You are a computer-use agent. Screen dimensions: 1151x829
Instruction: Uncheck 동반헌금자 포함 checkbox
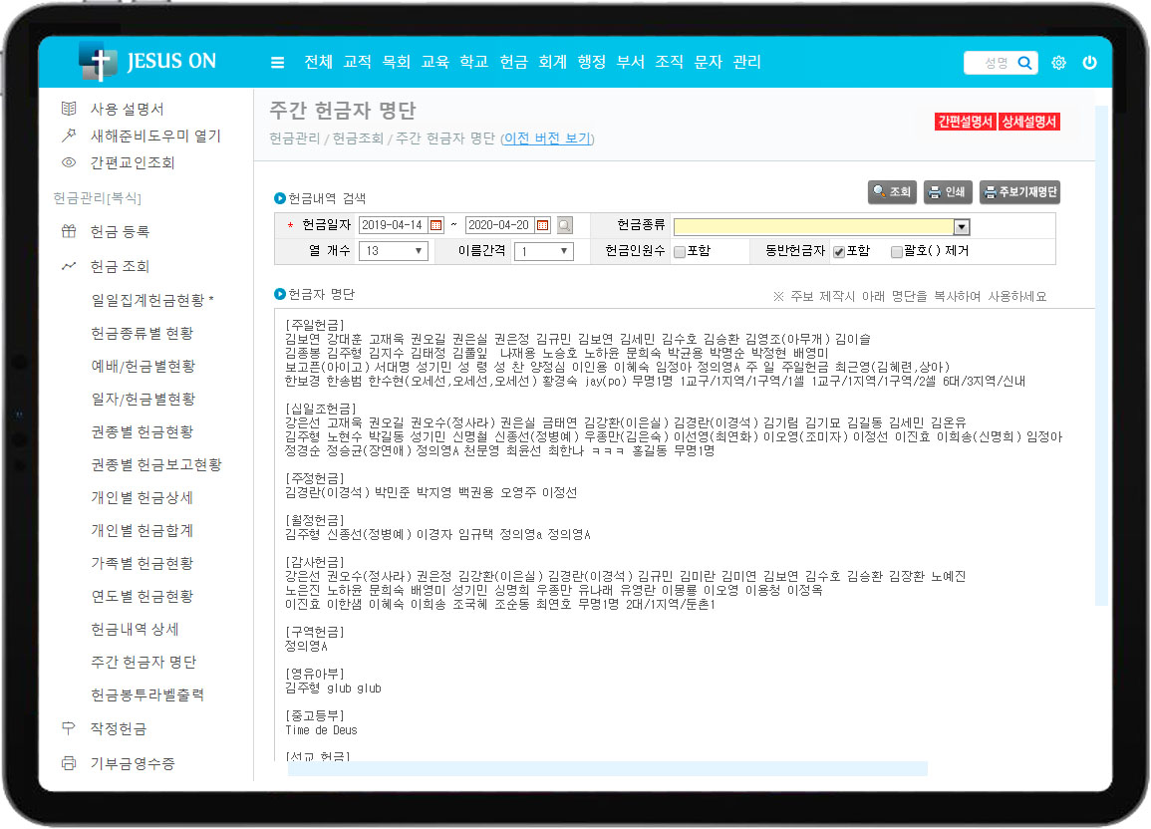pos(839,251)
